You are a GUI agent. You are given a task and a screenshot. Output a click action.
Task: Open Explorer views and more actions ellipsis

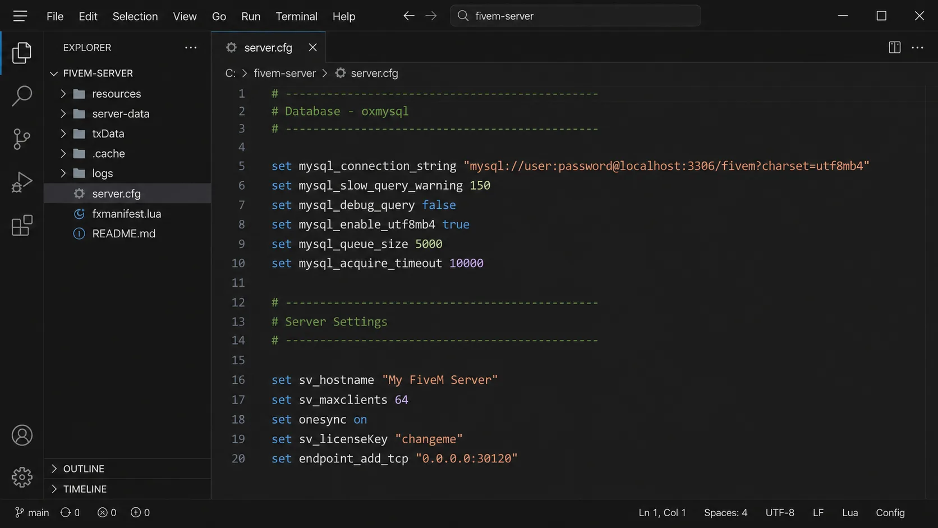(191, 48)
